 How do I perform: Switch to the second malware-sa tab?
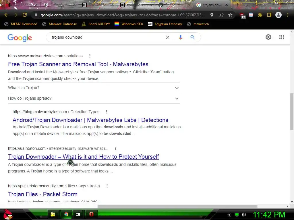(136, 5)
